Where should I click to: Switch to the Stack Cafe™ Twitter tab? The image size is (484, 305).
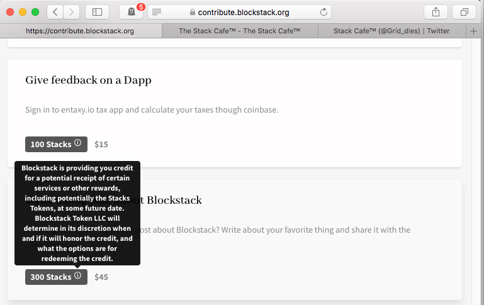point(391,31)
